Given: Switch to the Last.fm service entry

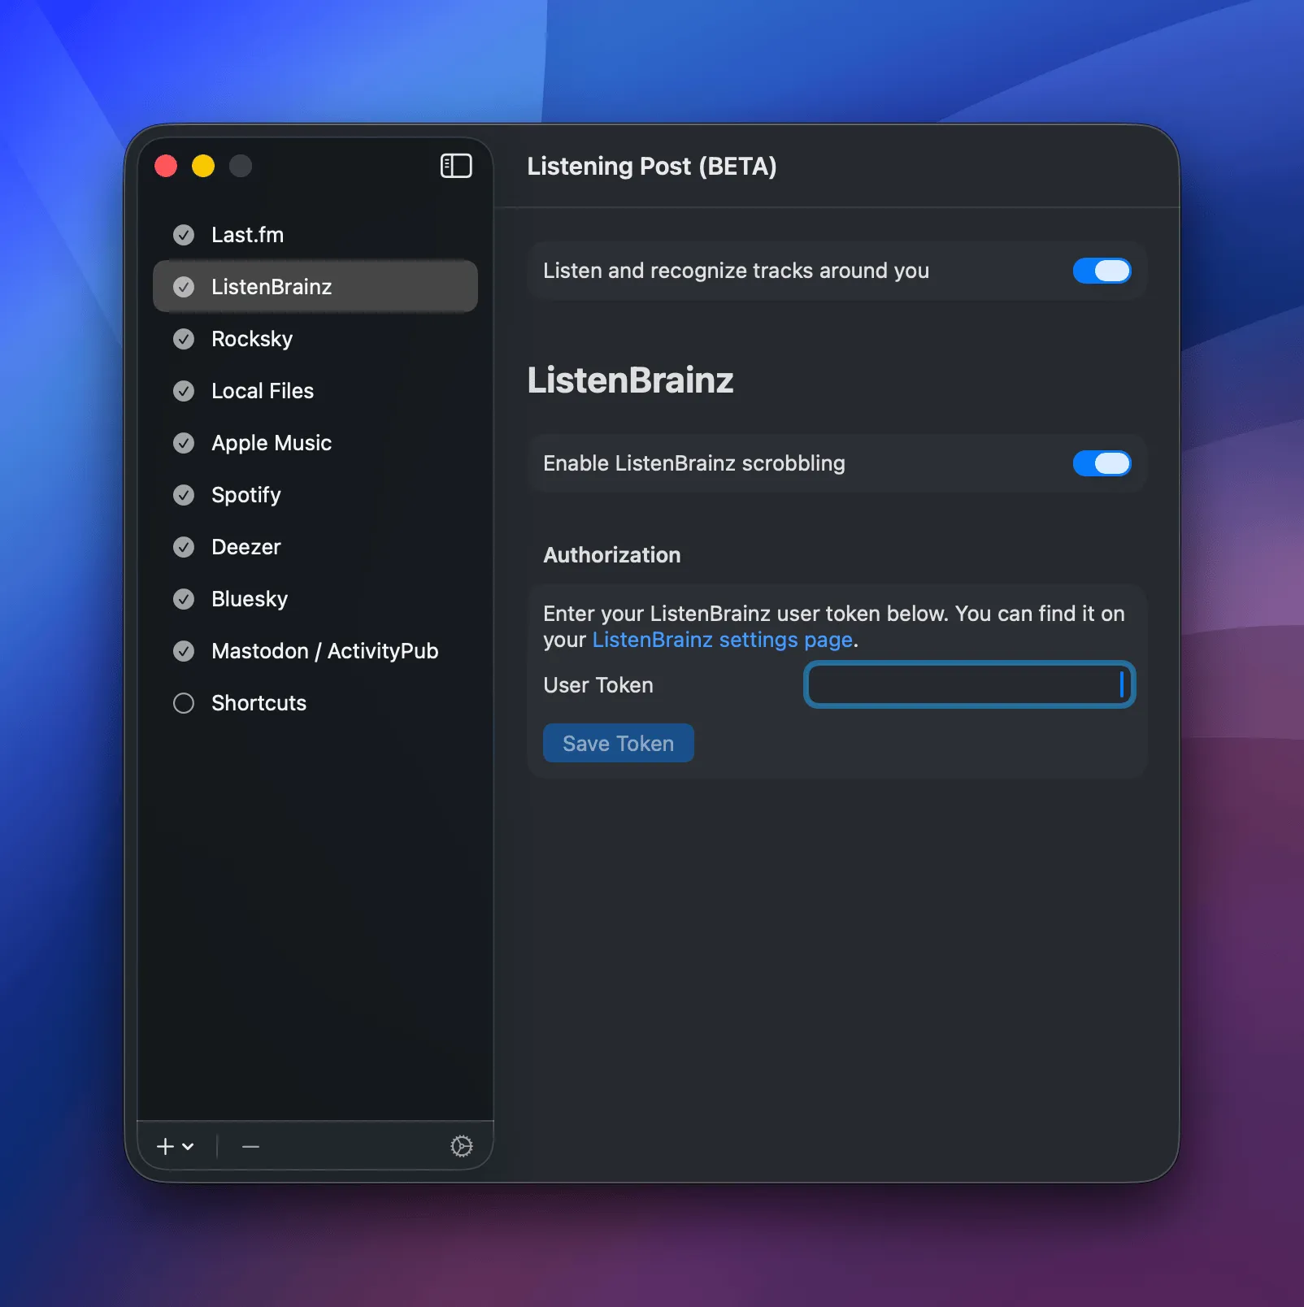Looking at the screenshot, I should [x=248, y=234].
